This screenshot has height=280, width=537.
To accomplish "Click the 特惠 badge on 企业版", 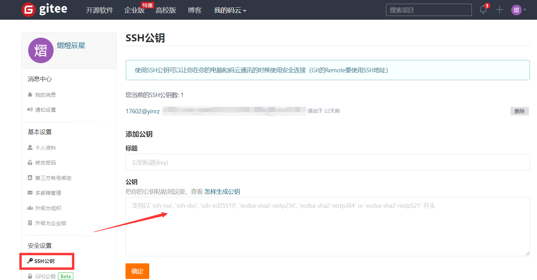I will click(148, 5).
